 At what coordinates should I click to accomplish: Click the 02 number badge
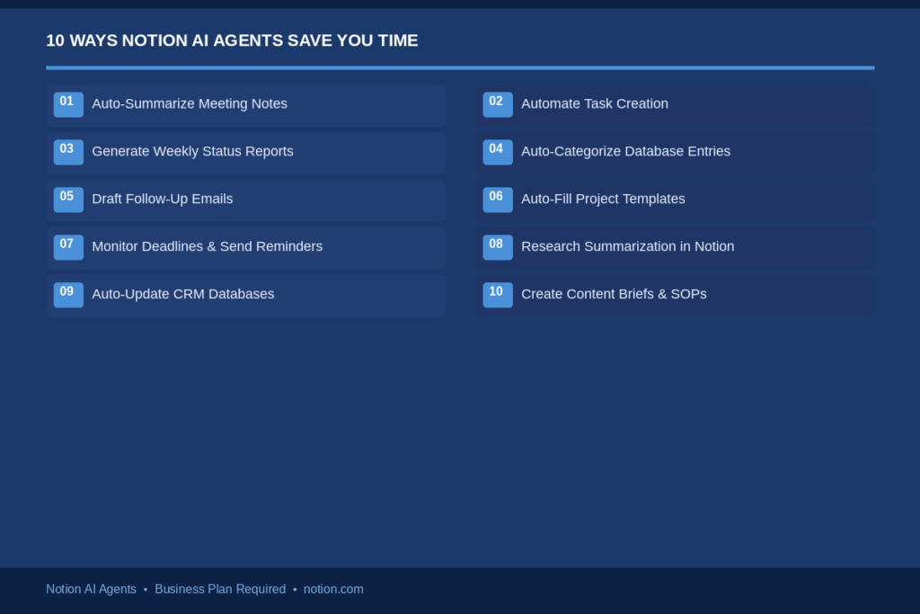pos(498,104)
